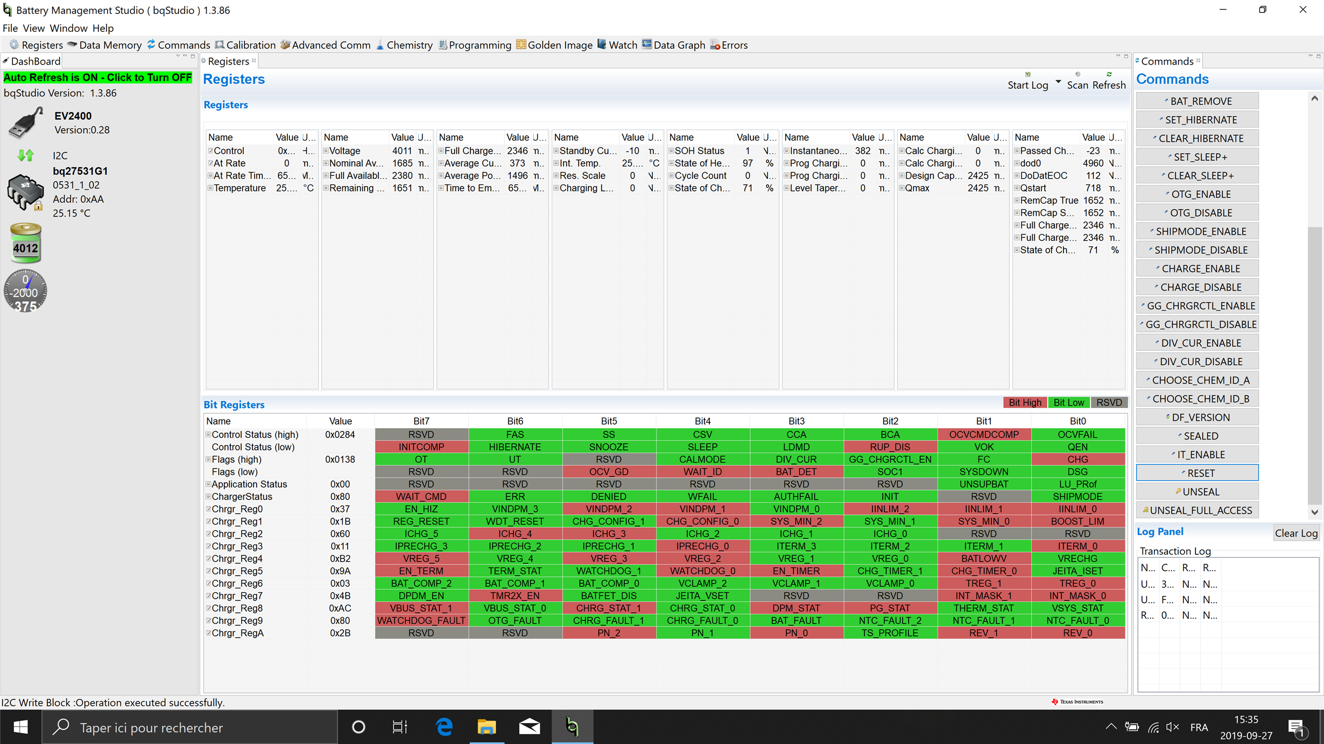Open the Calibration view
The width and height of the screenshot is (1324, 744).
pos(245,45)
